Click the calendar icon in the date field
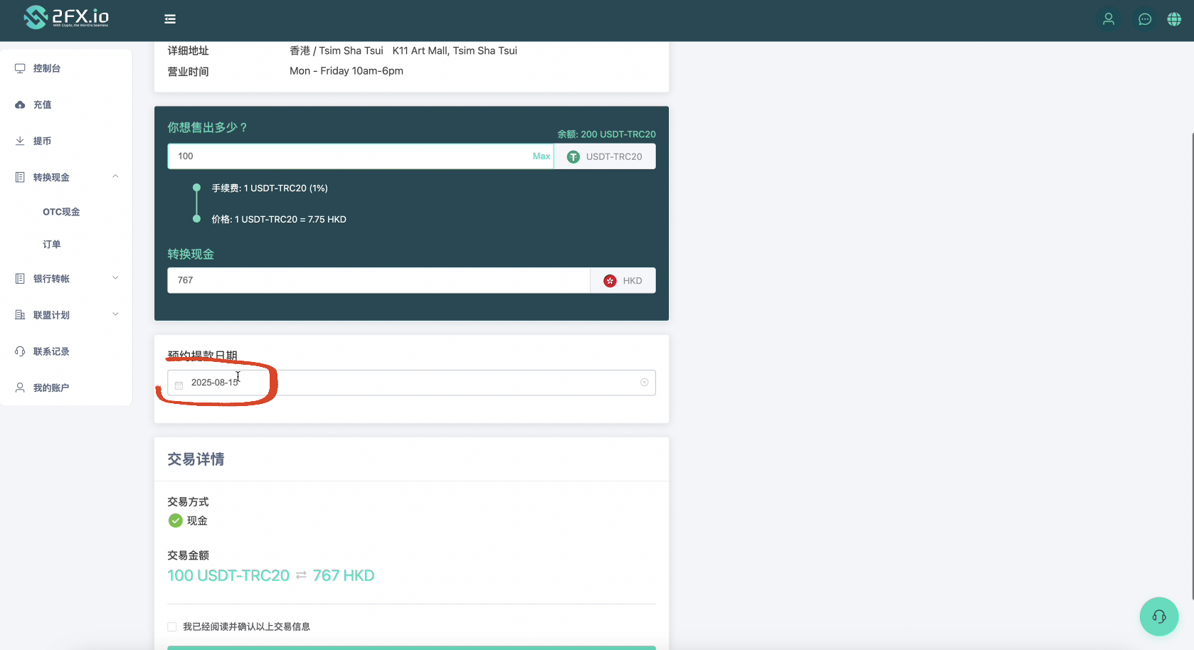The width and height of the screenshot is (1194, 650). pos(179,385)
